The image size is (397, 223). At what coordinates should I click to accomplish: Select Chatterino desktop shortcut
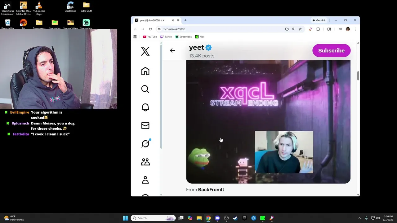click(x=70, y=7)
